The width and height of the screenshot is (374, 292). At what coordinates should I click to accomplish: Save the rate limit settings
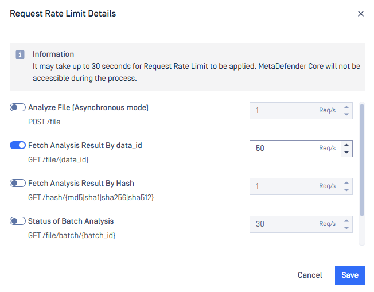point(350,275)
